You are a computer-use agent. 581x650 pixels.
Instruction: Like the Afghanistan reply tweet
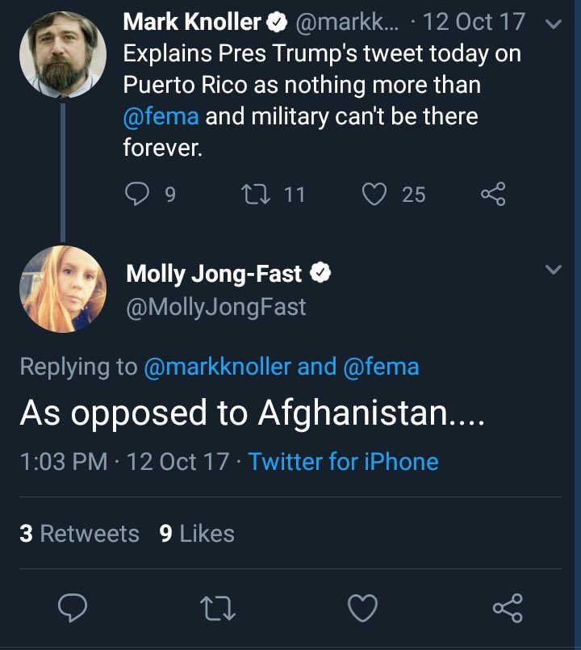(364, 606)
